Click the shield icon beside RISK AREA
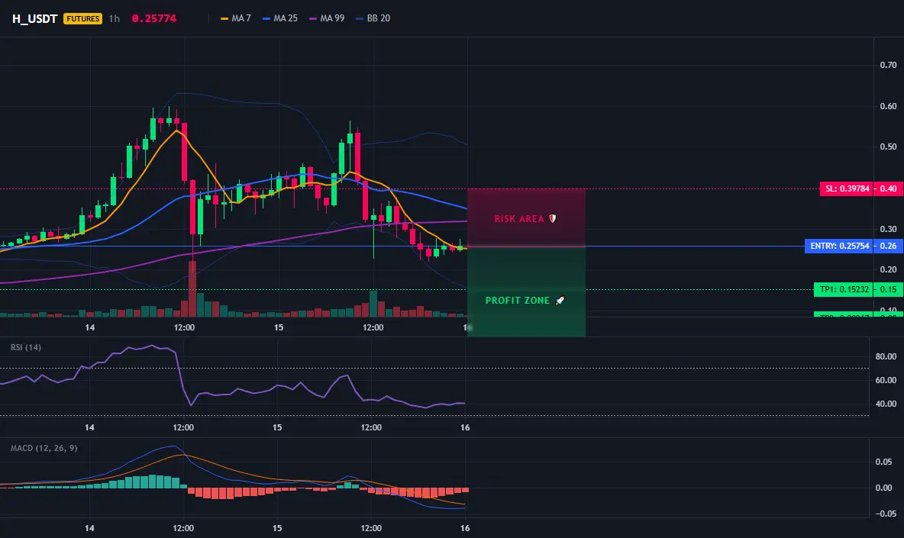This screenshot has height=538, width=904. [x=552, y=218]
